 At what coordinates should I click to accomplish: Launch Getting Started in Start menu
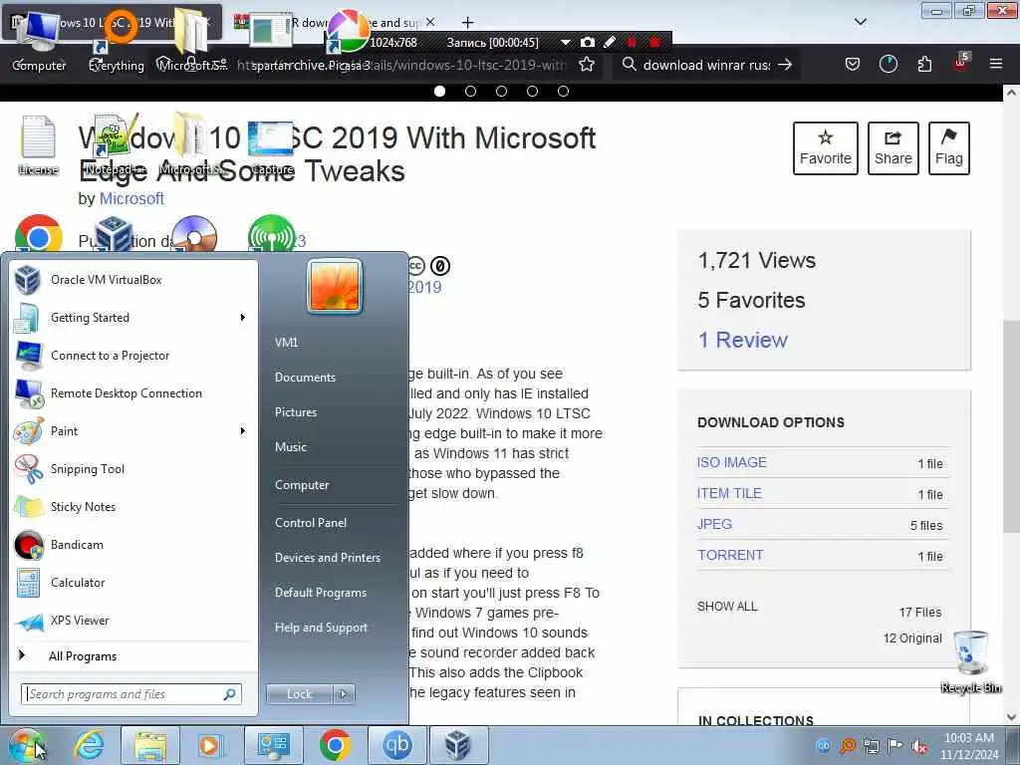pyautogui.click(x=133, y=318)
